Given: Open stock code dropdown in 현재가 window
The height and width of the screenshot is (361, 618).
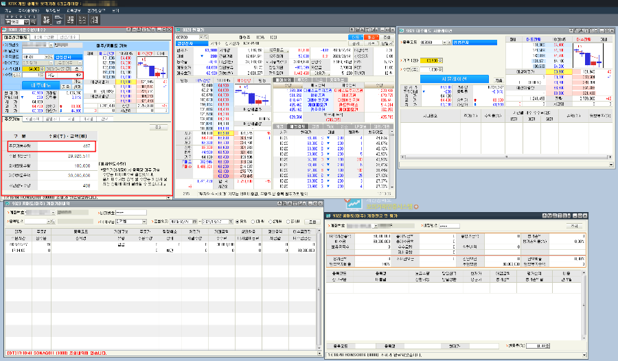Looking at the screenshot, I should coord(201,37).
